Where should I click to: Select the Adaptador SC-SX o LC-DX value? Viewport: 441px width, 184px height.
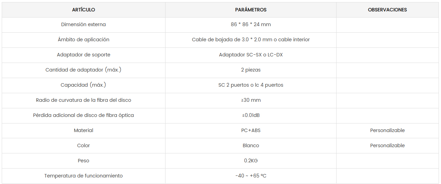point(251,55)
